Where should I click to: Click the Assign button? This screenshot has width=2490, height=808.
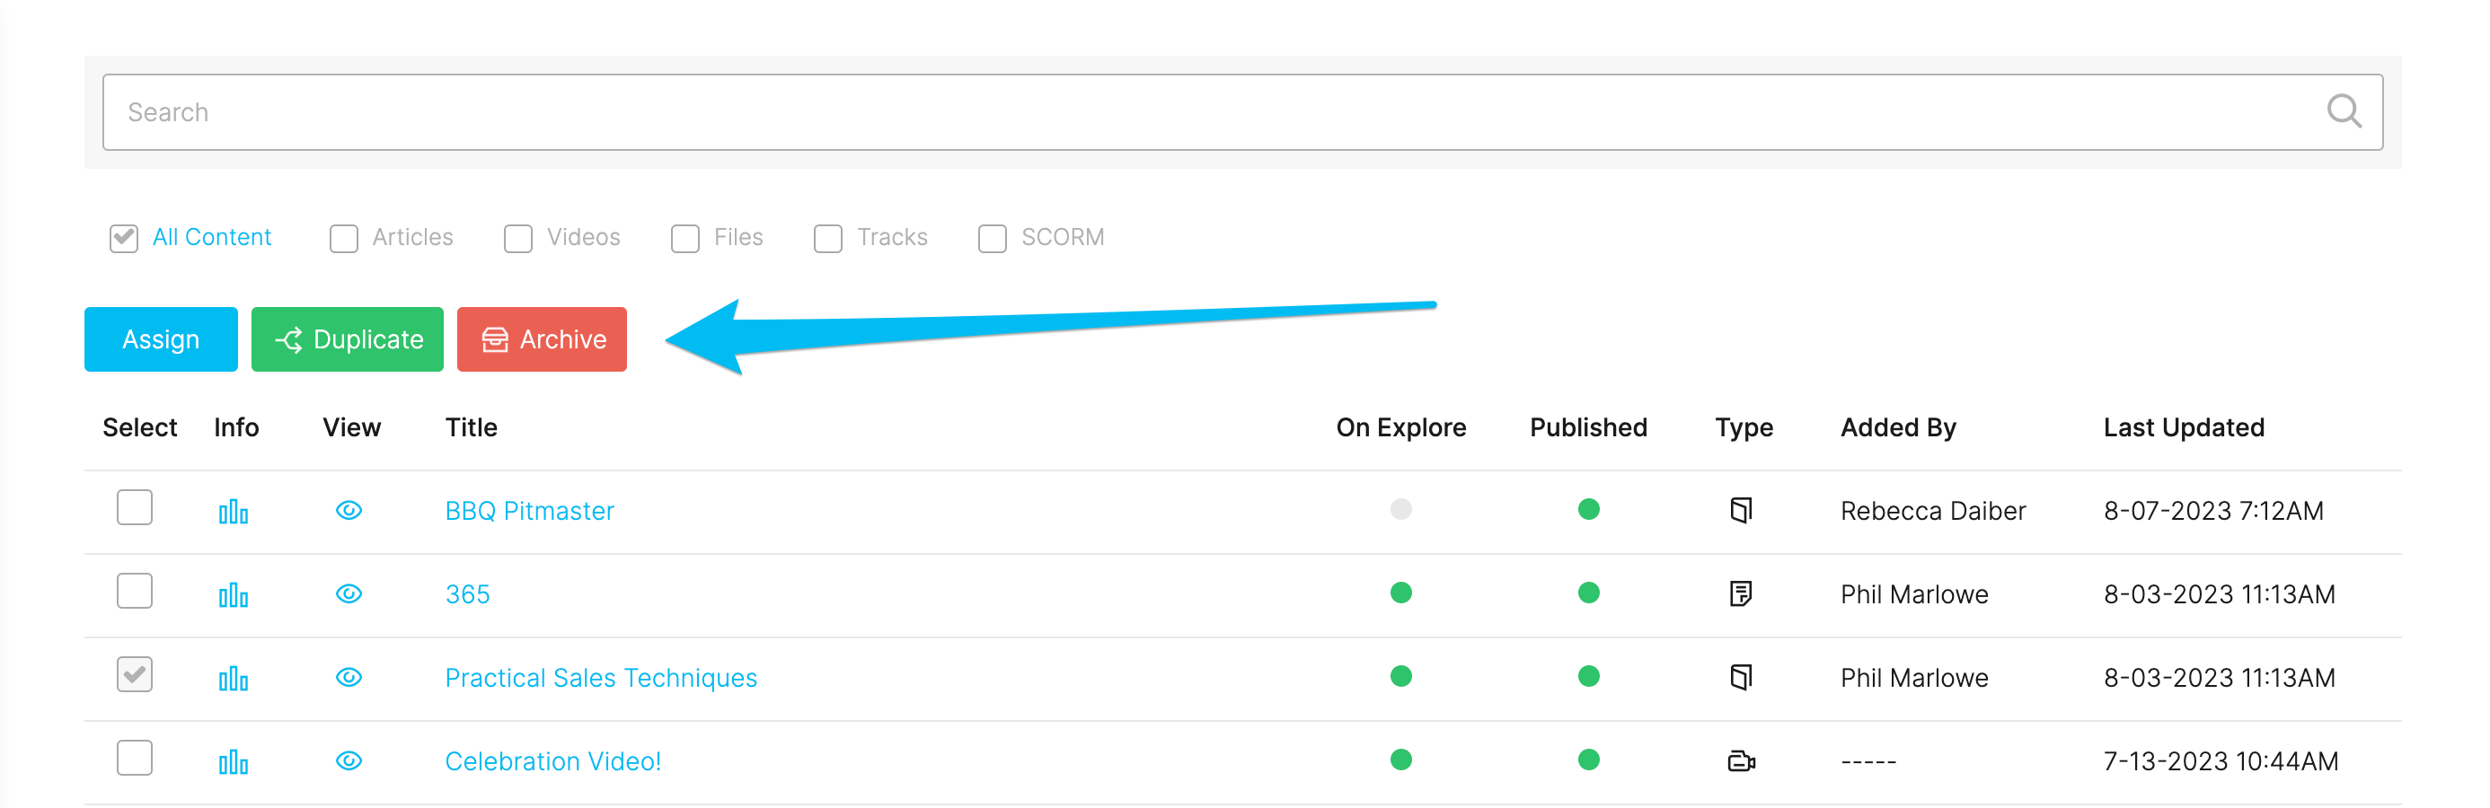click(x=161, y=339)
